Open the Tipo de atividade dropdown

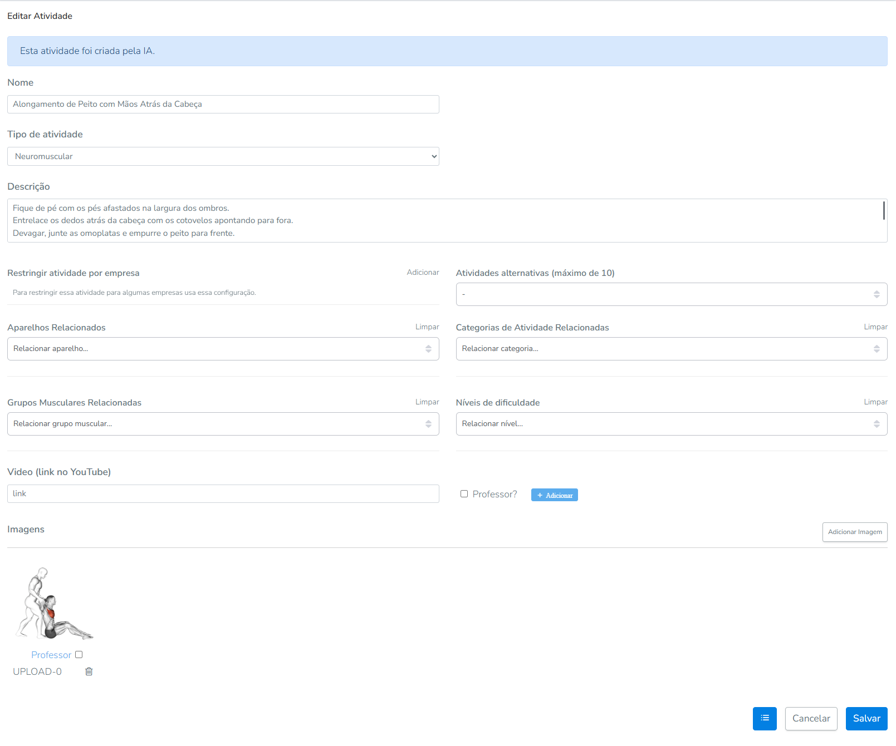pos(223,156)
